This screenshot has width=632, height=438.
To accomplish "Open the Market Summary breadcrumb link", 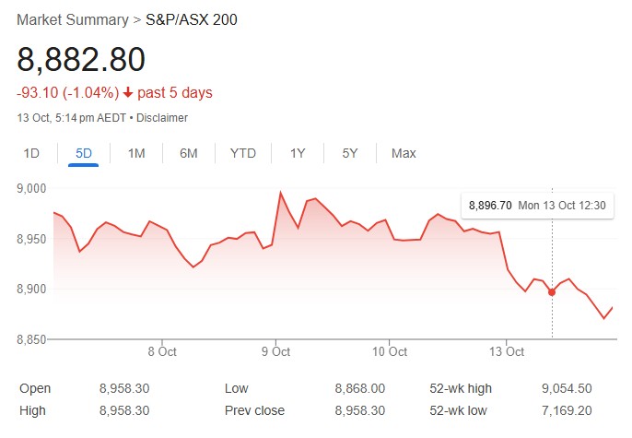I will [73, 19].
